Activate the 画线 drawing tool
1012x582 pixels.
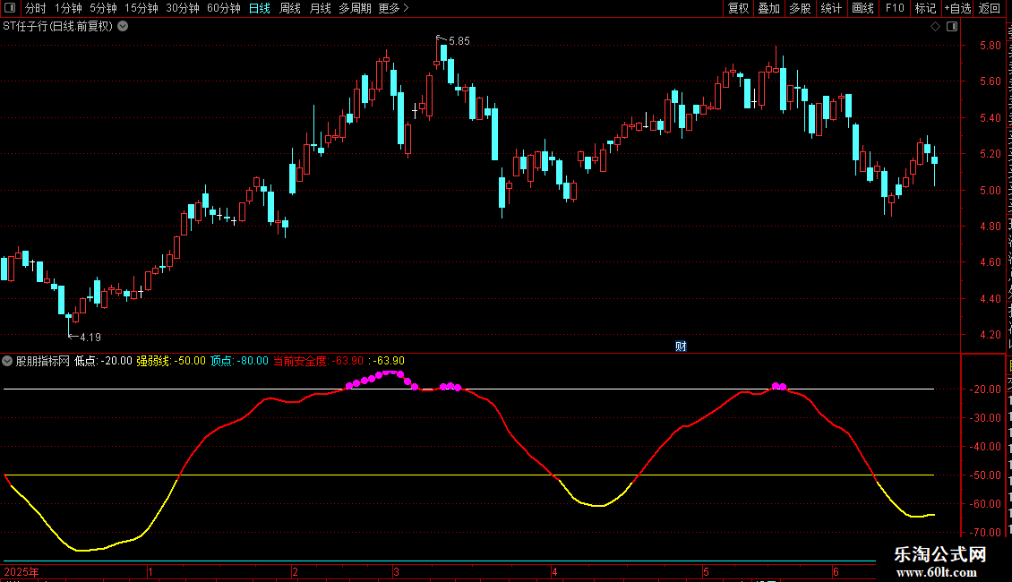863,8
